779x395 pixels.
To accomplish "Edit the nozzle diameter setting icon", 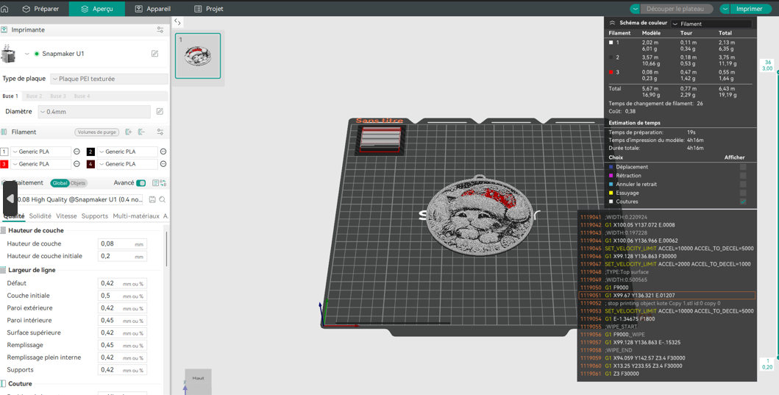I will pyautogui.click(x=160, y=112).
